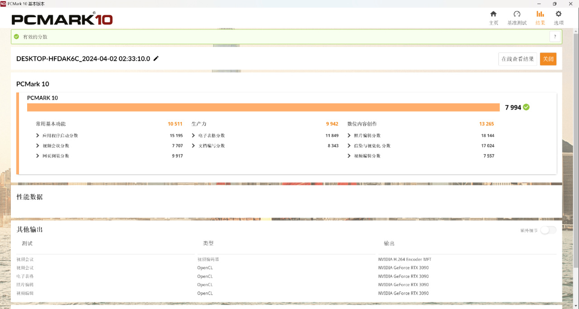The image size is (579, 309).
Task: Click the results bar chart icon
Action: coord(540,14)
